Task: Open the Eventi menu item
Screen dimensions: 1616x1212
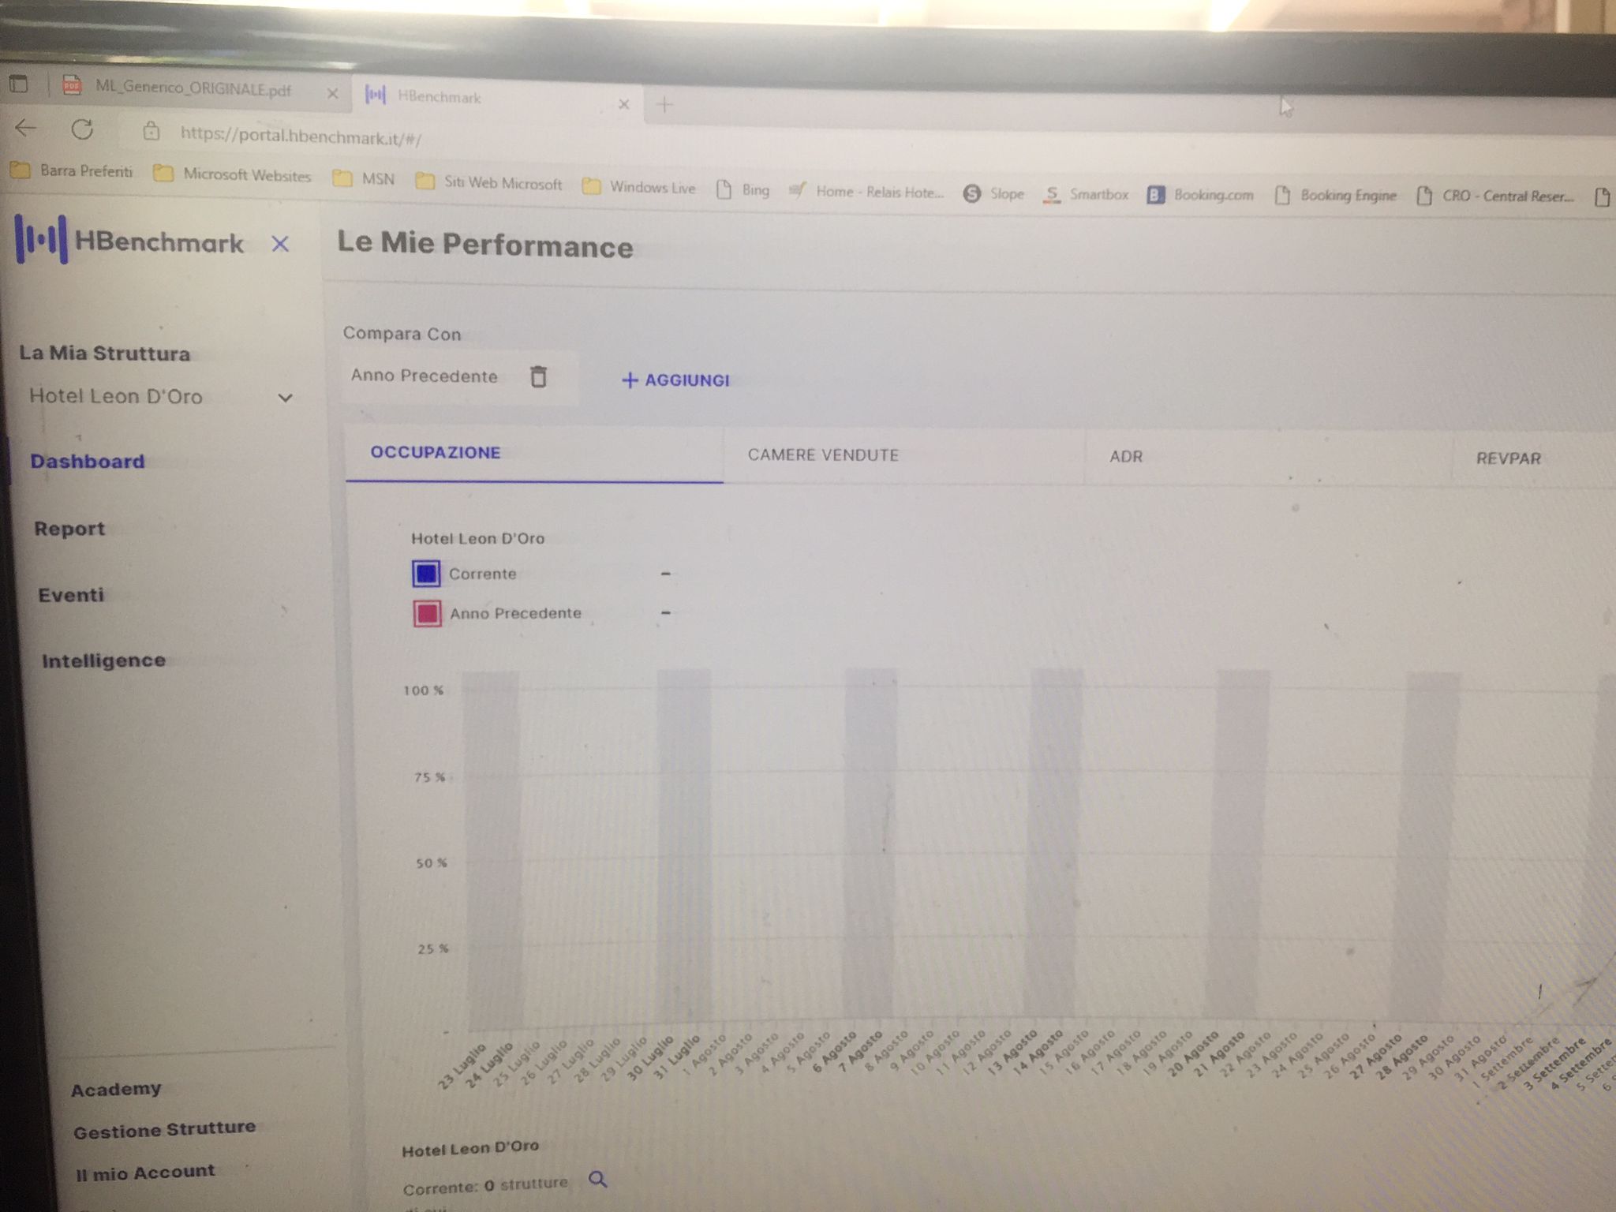Action: pyautogui.click(x=71, y=595)
